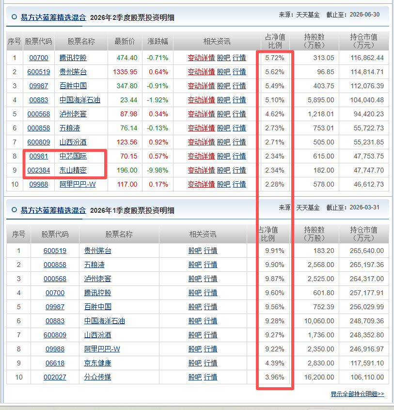Click stock code 002027 for 分众传媒
The width and height of the screenshot is (394, 410).
pyautogui.click(x=55, y=378)
